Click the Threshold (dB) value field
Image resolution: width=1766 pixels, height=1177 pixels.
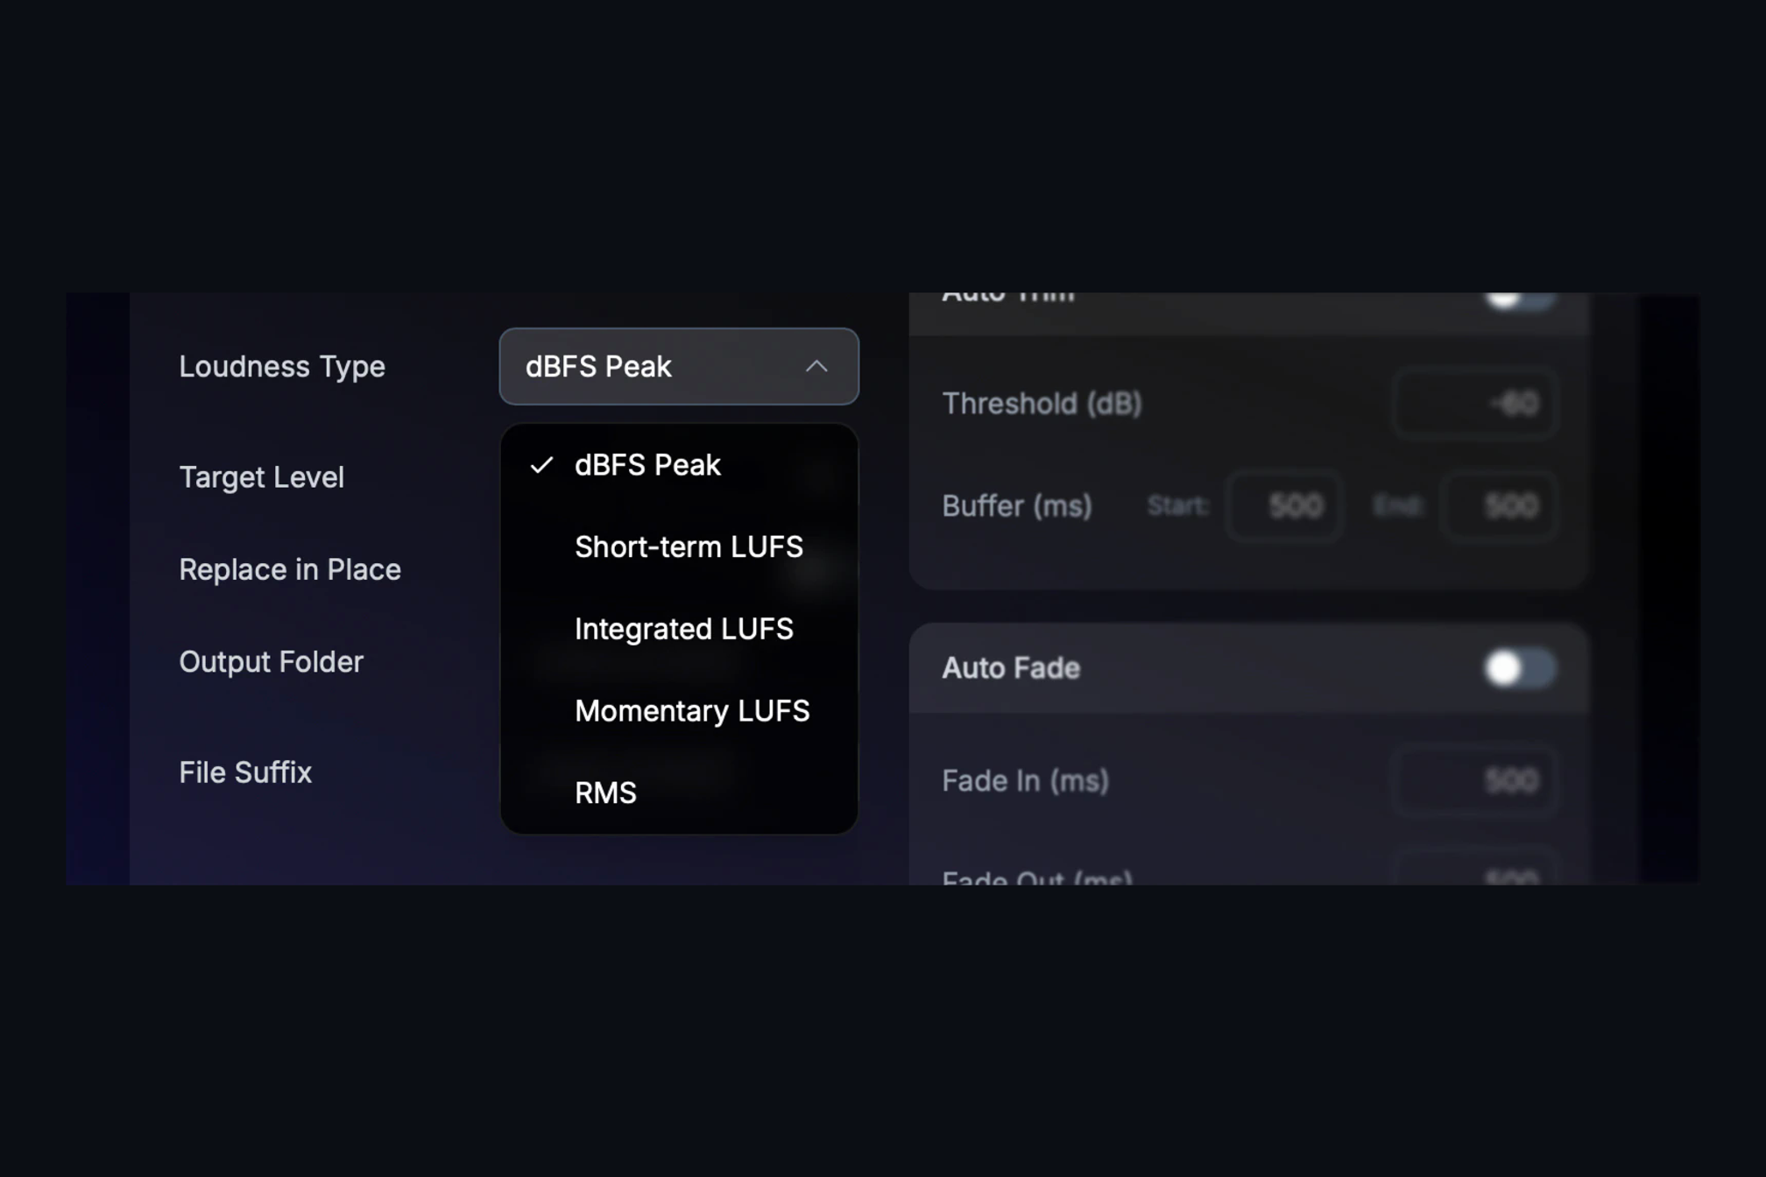[x=1474, y=404]
